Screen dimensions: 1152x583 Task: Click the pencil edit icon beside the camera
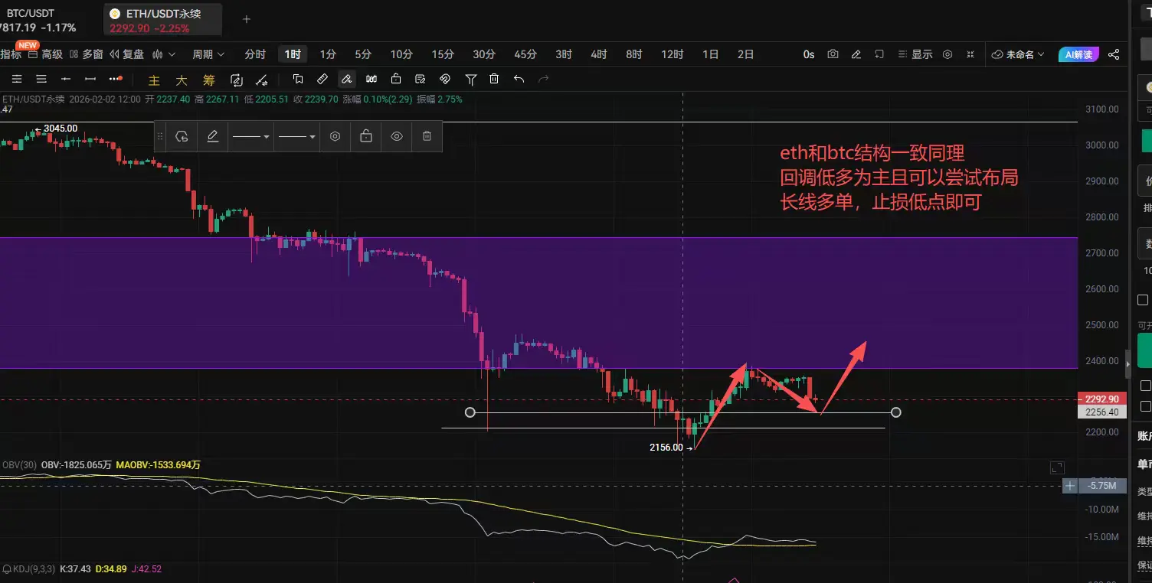(x=856, y=54)
